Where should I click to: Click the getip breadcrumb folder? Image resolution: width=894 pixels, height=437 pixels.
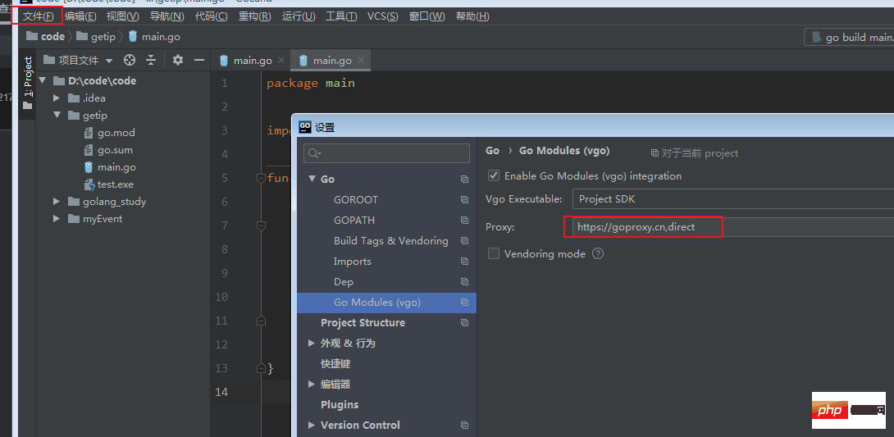click(96, 36)
